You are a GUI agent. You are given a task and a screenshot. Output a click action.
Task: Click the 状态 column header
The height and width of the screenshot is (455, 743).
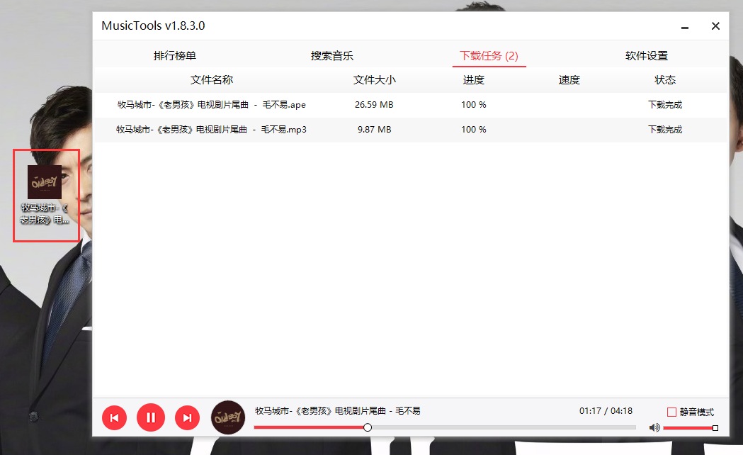(x=665, y=80)
